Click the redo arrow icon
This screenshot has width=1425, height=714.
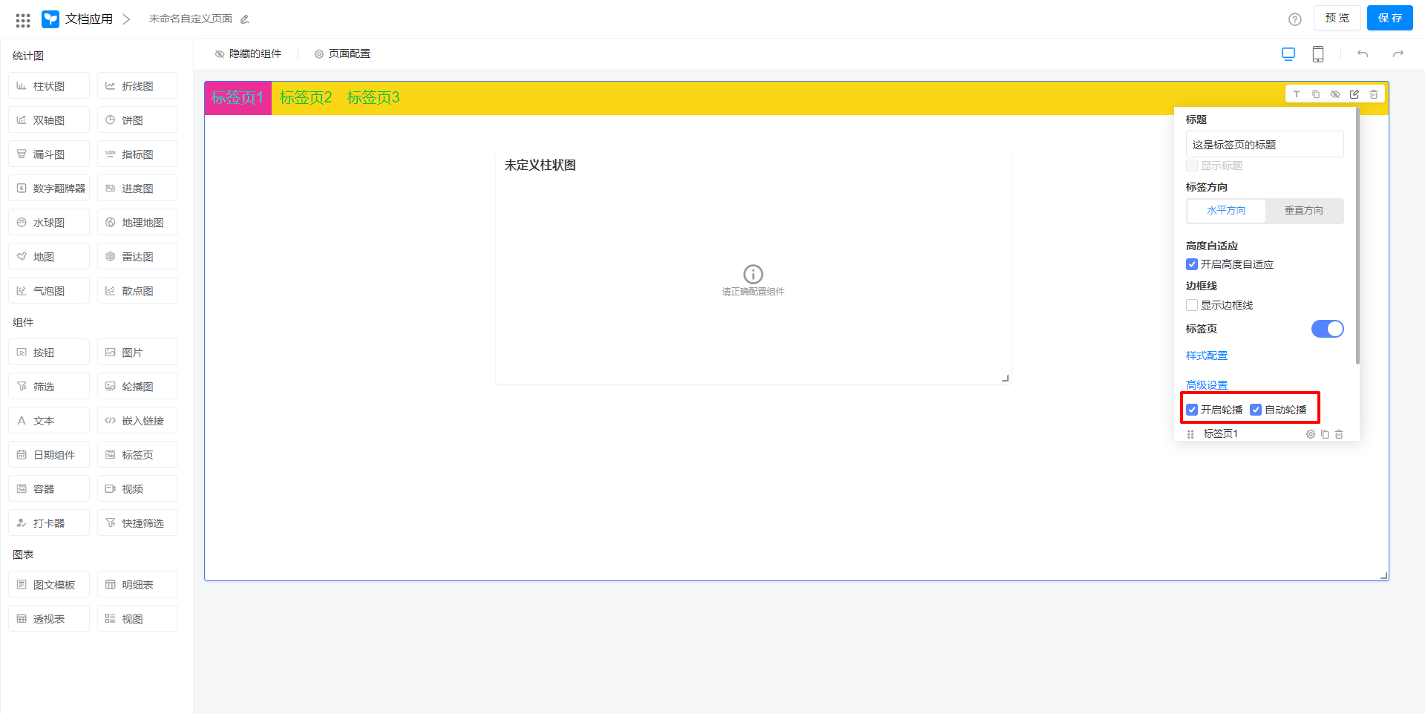pyautogui.click(x=1398, y=54)
